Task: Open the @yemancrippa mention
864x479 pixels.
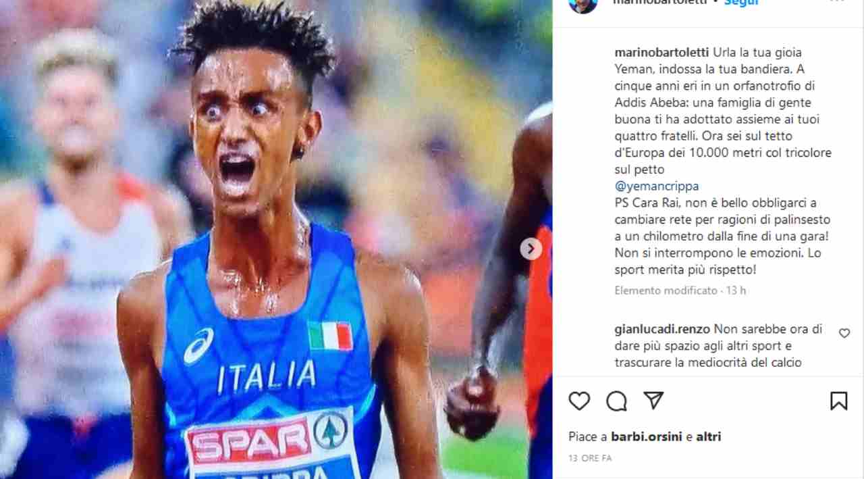Action: coord(657,186)
